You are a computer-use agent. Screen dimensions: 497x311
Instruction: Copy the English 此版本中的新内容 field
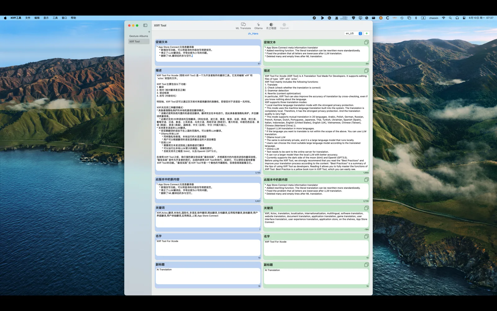point(367,180)
